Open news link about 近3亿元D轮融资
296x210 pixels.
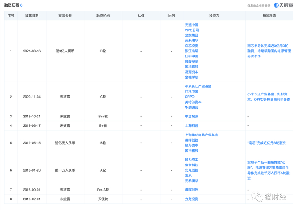coord(269,51)
